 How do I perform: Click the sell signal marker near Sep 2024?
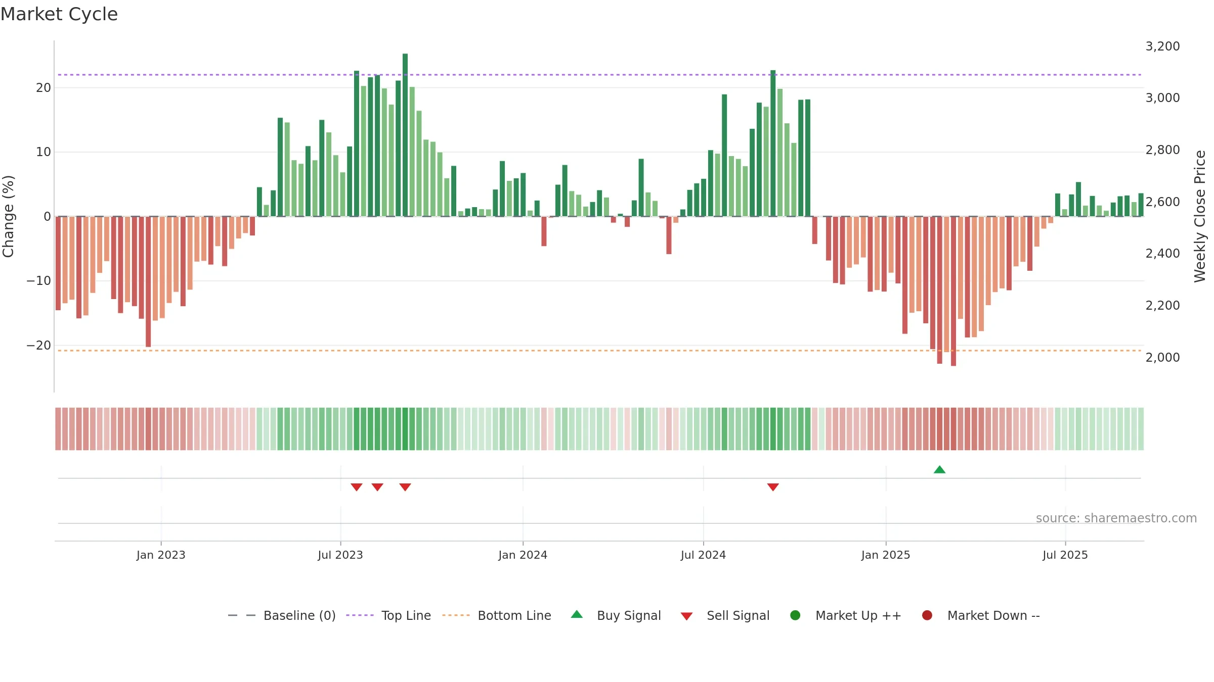[x=773, y=487]
